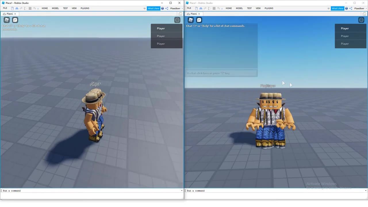Click New file icon in left window

pyautogui.click(x=12, y=8)
